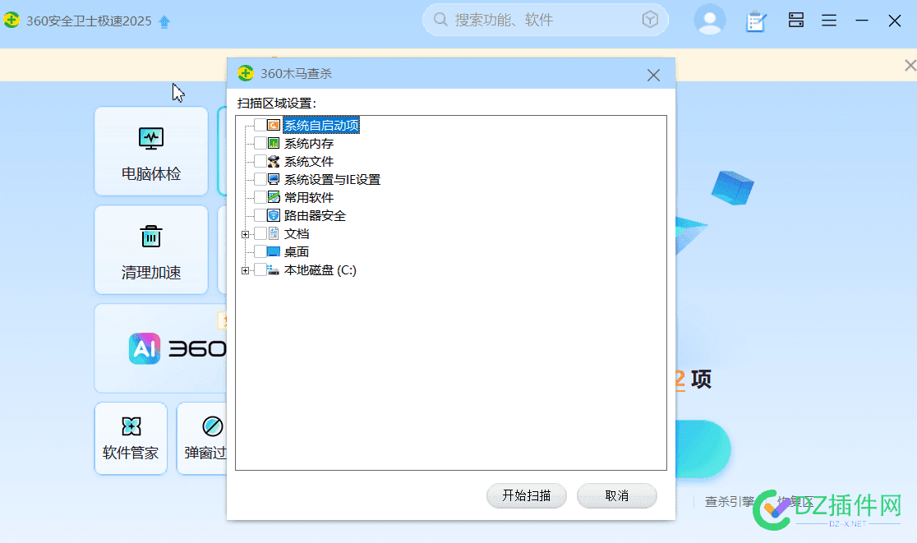Viewport: 917px width, 543px height.
Task: Select 系统内存 row text
Action: pyautogui.click(x=309, y=143)
